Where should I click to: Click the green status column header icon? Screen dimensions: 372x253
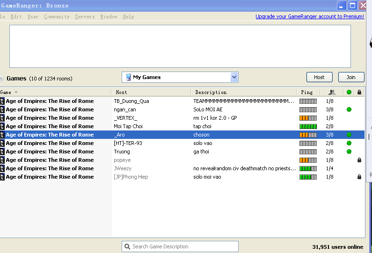coord(349,92)
